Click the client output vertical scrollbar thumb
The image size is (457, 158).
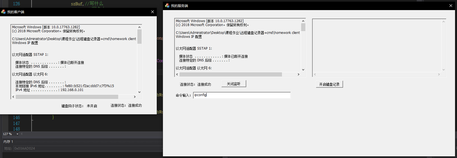139,37
